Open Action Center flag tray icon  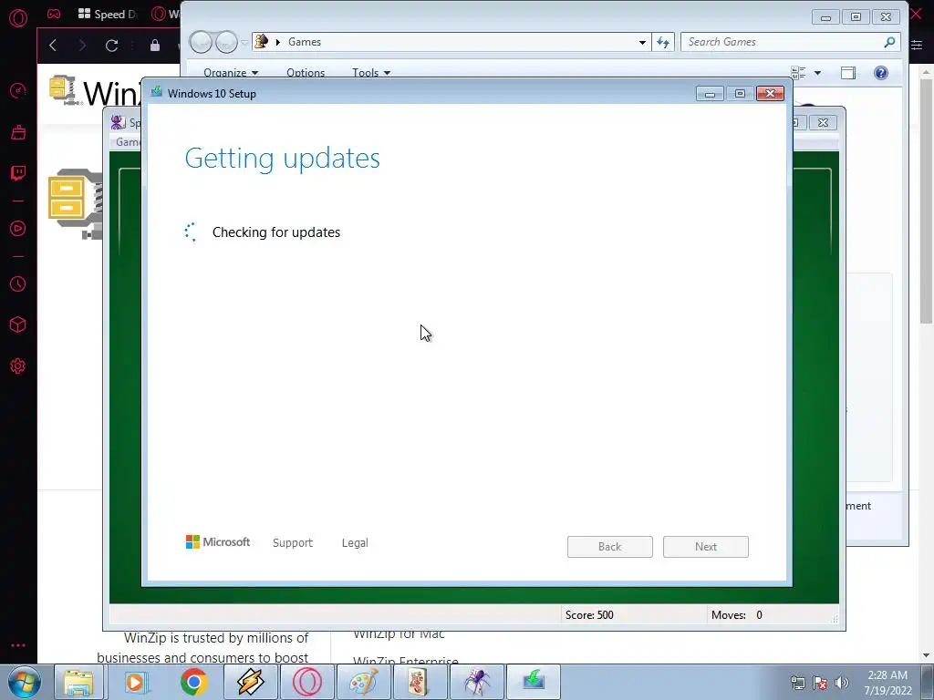[820, 683]
